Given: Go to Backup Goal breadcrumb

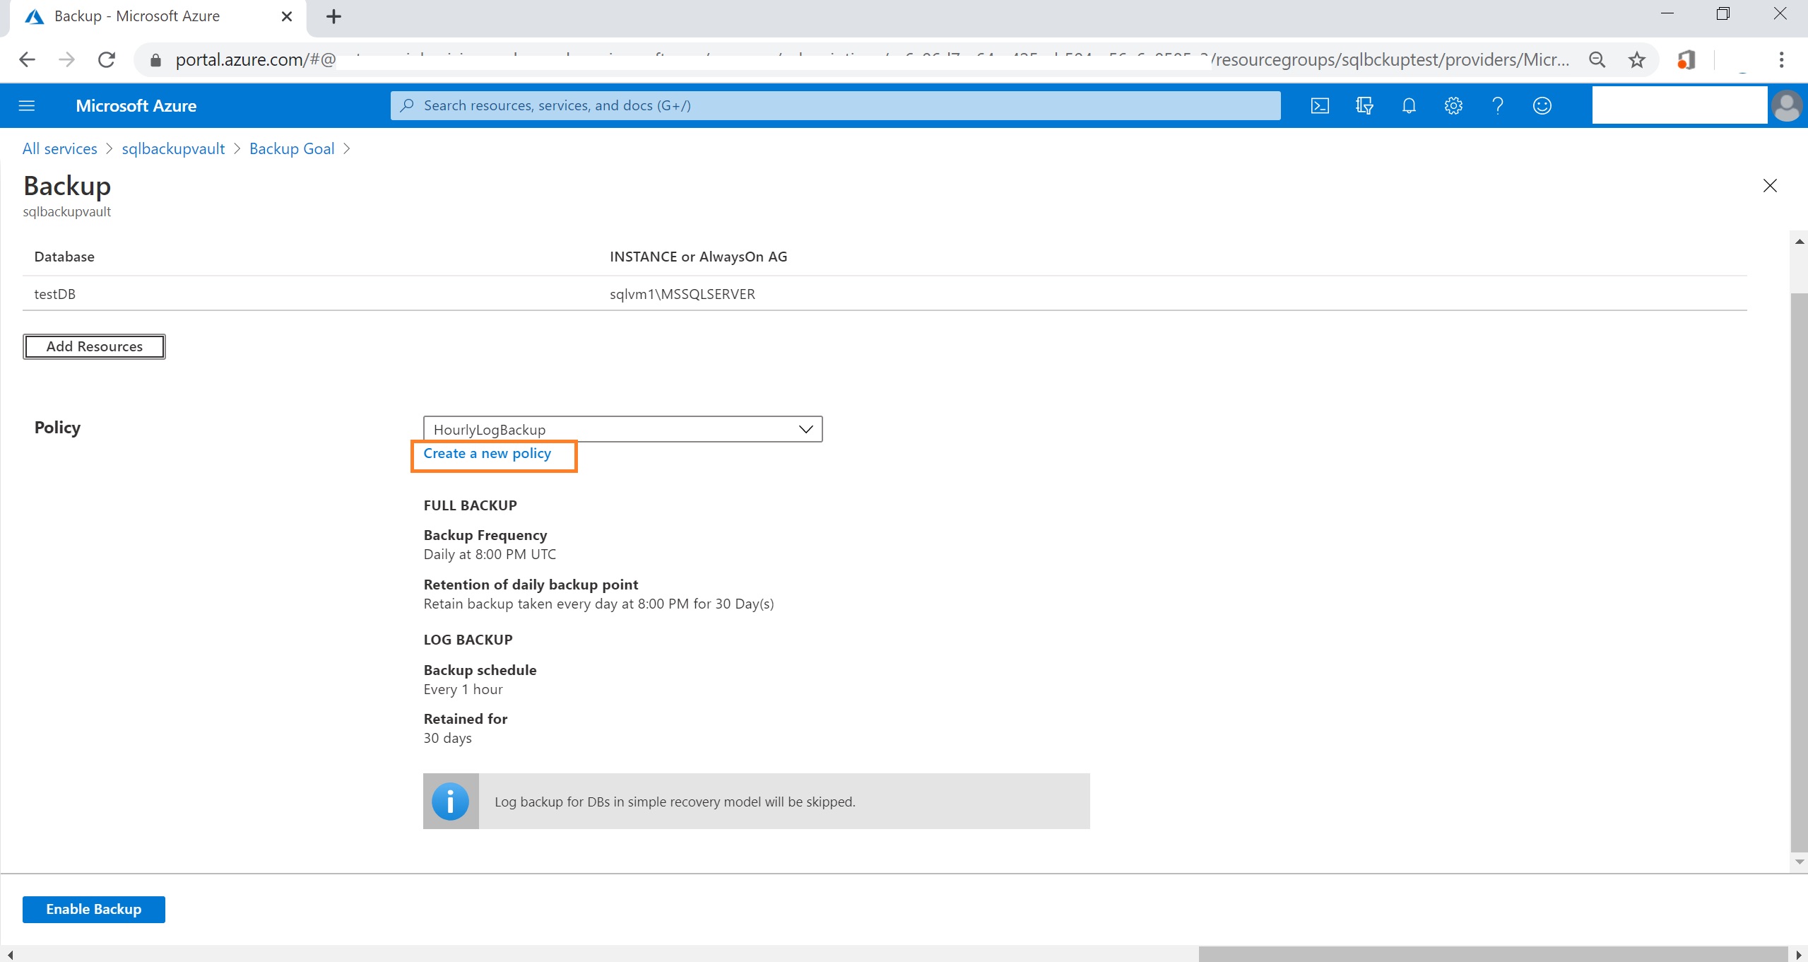Looking at the screenshot, I should click(x=291, y=148).
